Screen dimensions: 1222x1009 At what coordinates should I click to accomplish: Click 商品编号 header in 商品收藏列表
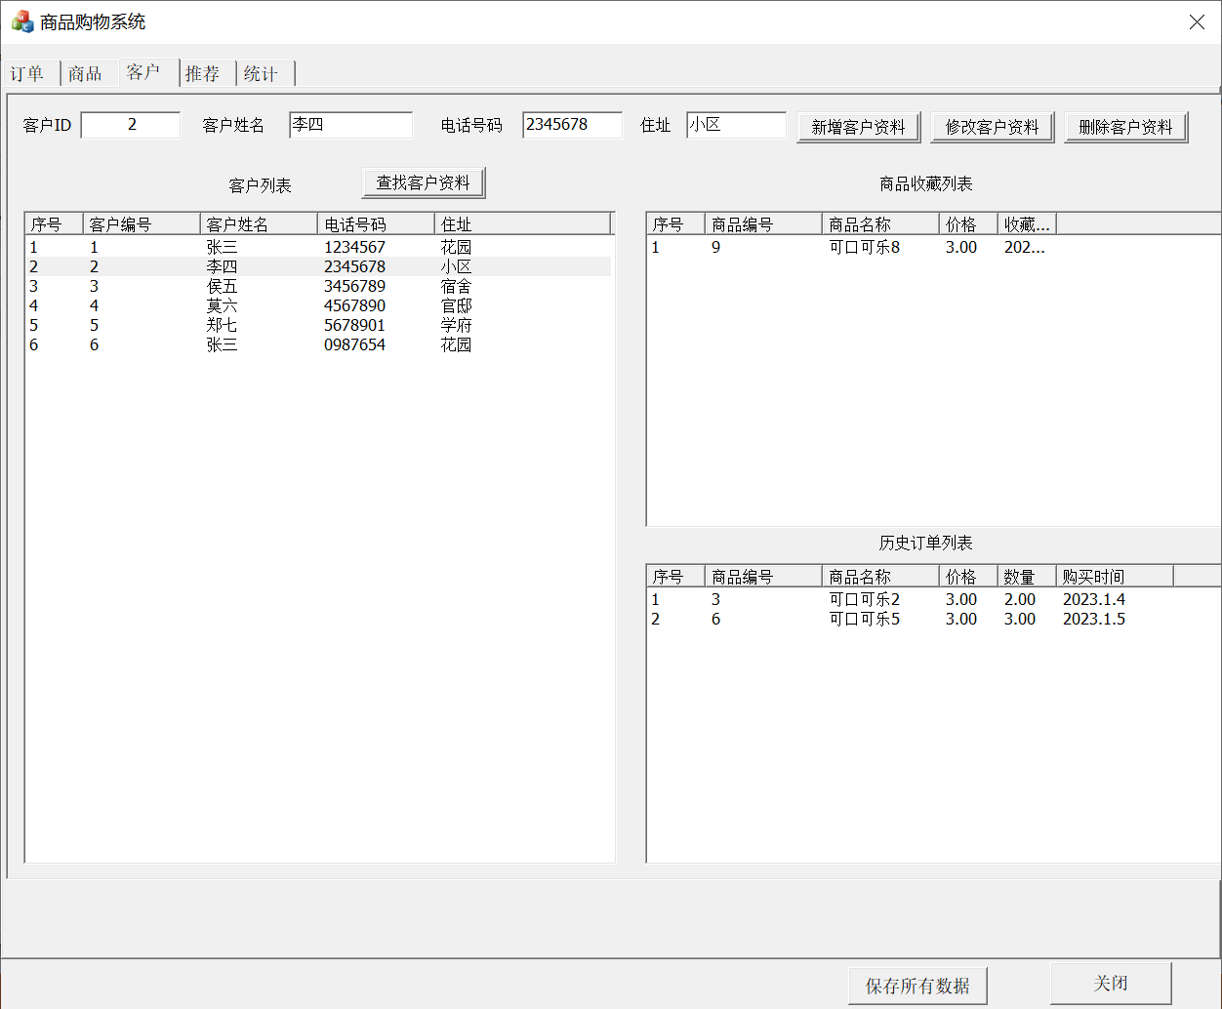click(x=763, y=224)
